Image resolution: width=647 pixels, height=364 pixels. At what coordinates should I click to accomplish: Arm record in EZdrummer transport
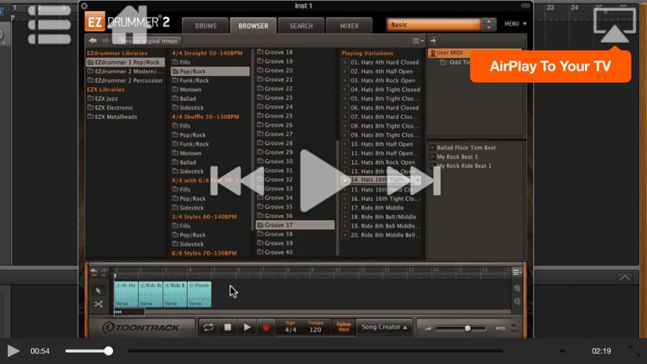[266, 327]
